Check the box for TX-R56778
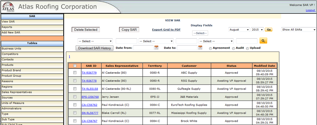 click(75, 80)
